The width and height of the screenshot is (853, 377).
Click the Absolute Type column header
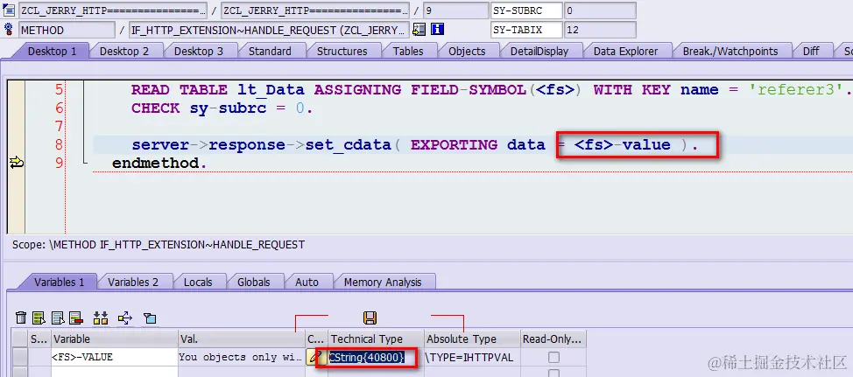click(472, 339)
